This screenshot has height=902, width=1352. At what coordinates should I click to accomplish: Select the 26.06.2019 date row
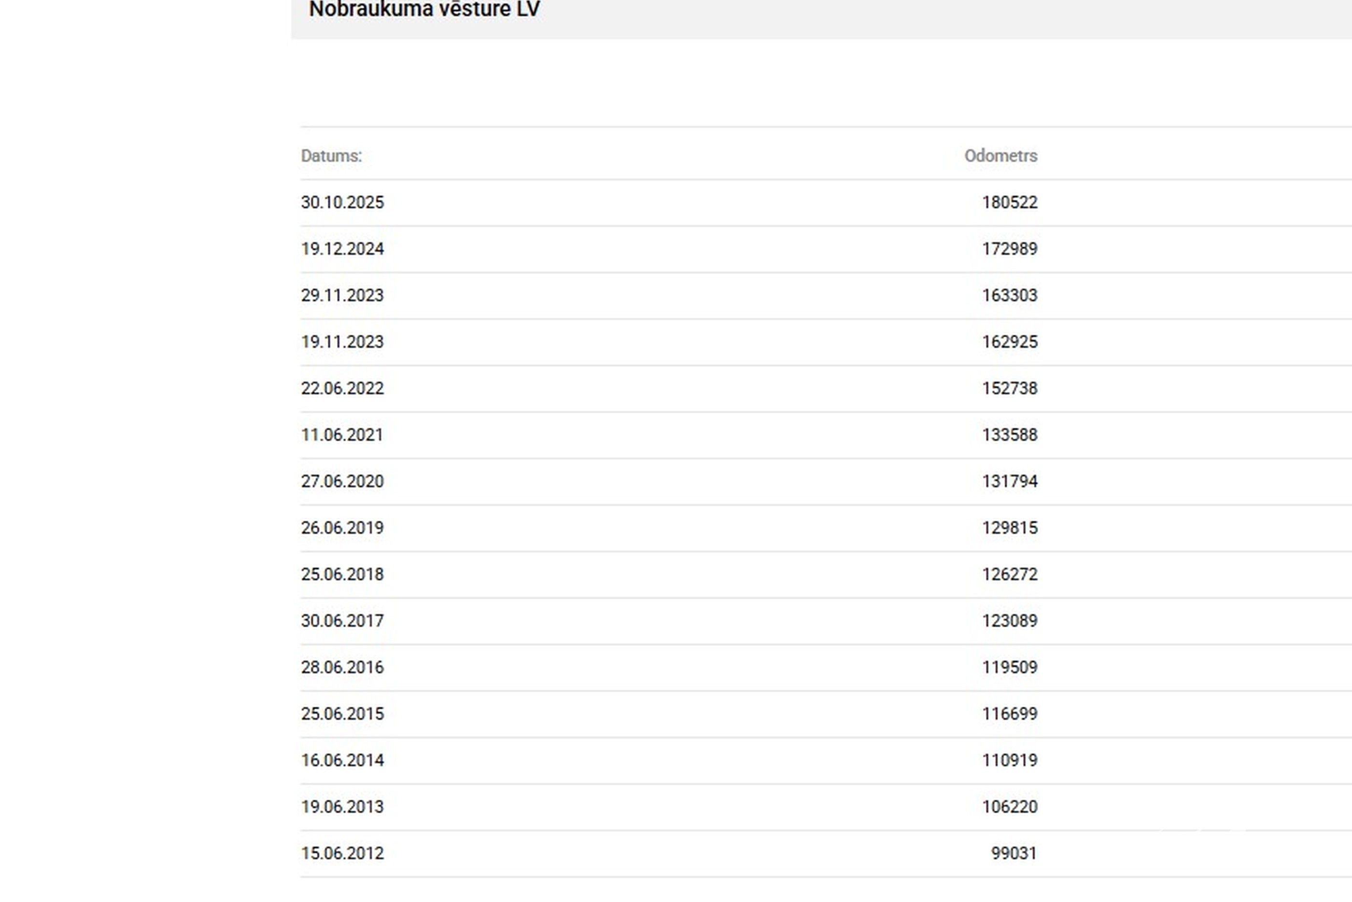(342, 528)
